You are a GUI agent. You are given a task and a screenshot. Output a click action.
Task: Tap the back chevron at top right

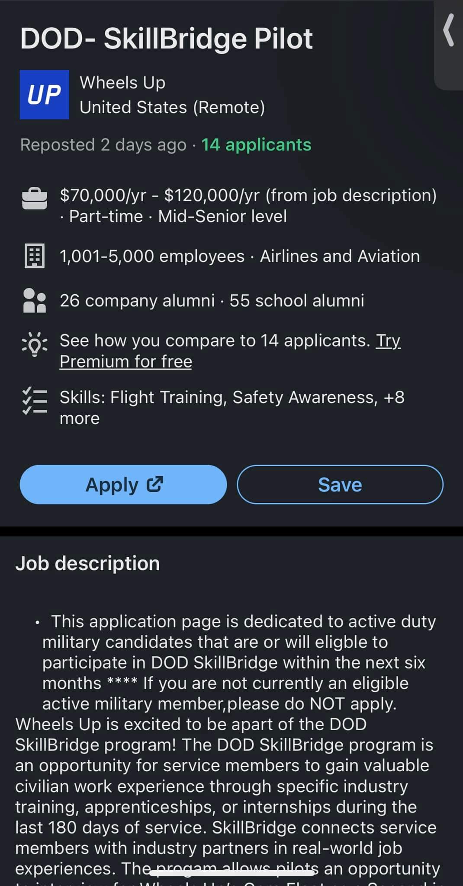pyautogui.click(x=450, y=30)
